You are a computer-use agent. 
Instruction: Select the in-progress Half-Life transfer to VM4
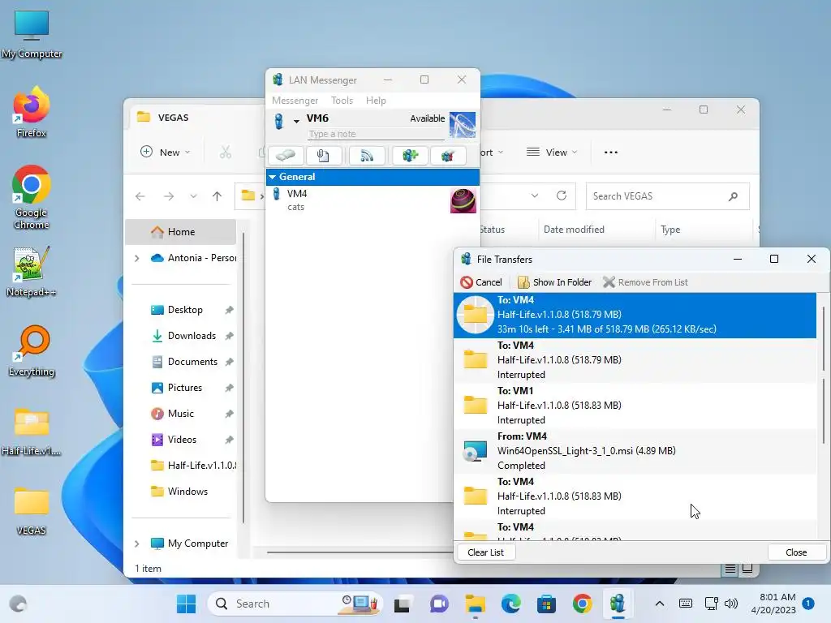coord(635,315)
